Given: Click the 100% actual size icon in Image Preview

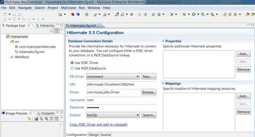Looking at the screenshot, I should 51,119.
